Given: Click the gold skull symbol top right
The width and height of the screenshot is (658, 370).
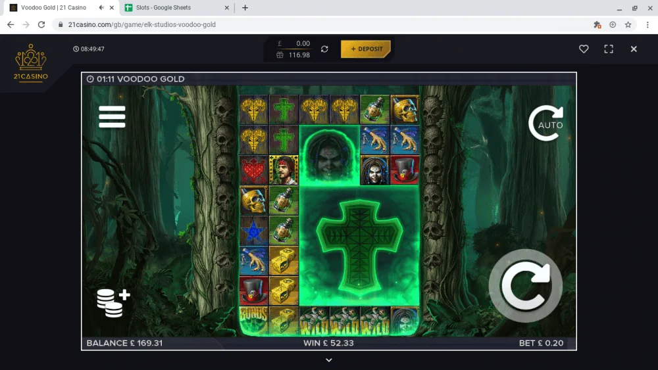Looking at the screenshot, I should pyautogui.click(x=405, y=109).
